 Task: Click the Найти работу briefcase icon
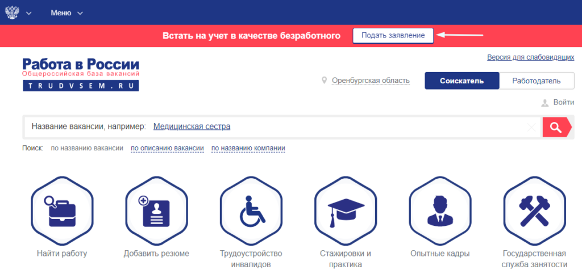point(61,212)
